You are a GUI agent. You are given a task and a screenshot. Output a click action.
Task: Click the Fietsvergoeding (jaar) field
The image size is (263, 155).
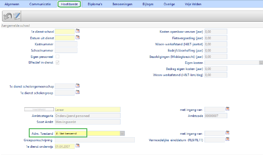216,38
